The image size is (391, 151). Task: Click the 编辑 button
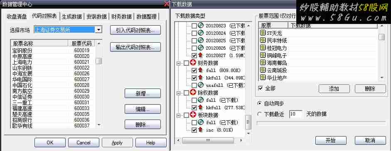[143, 109]
